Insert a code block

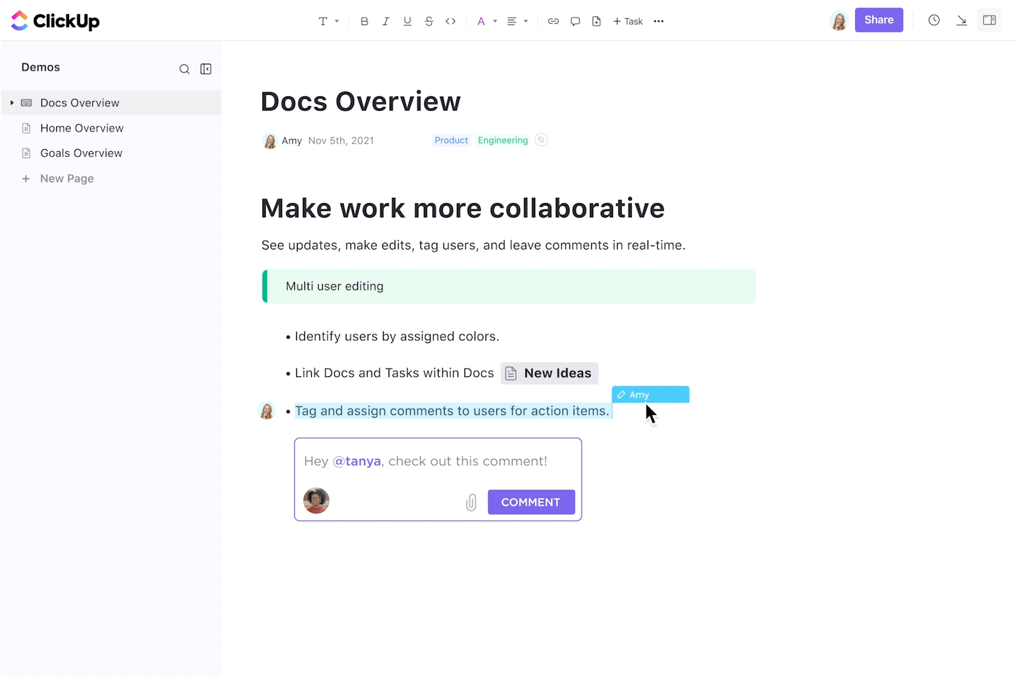coord(450,21)
